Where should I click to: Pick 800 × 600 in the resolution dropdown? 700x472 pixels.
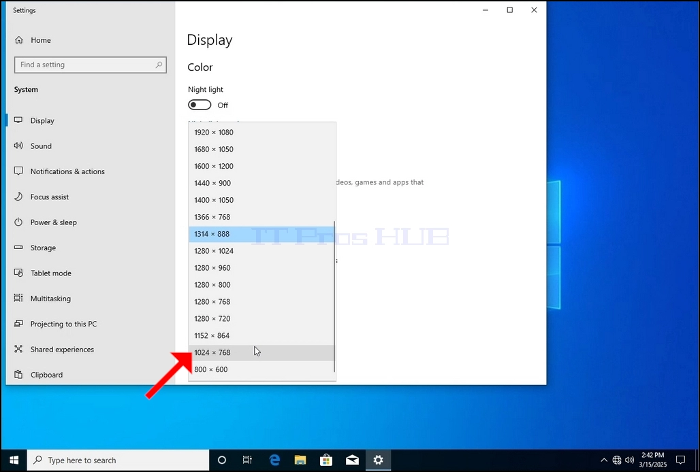tap(261, 369)
